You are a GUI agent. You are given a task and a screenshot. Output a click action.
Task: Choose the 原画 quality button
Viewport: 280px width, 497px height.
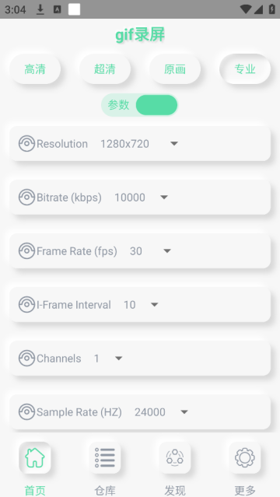pyautogui.click(x=175, y=68)
